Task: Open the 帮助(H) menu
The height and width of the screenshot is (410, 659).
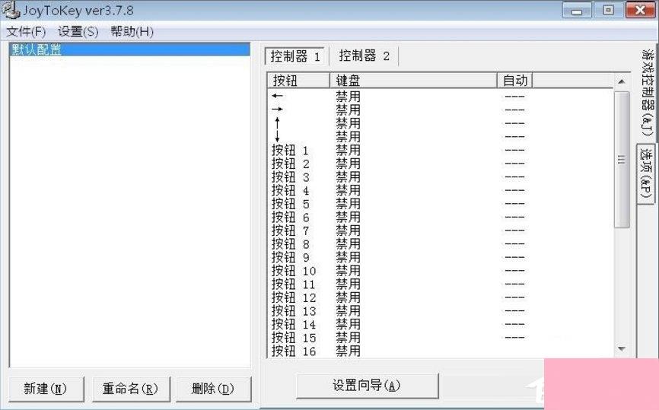Action: [132, 31]
